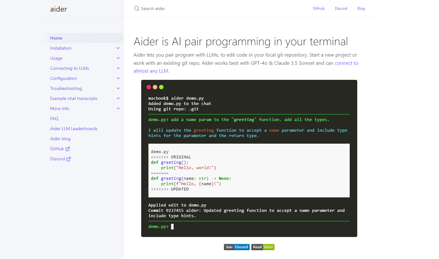Click the green dot in terminal window
This screenshot has height=259, width=439.
[161, 87]
